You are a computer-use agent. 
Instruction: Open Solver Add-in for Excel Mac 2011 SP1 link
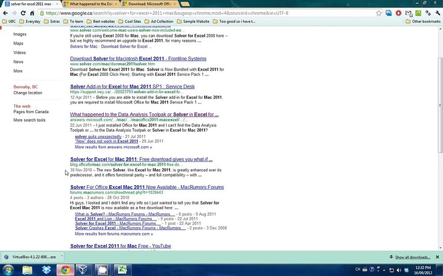point(133,86)
